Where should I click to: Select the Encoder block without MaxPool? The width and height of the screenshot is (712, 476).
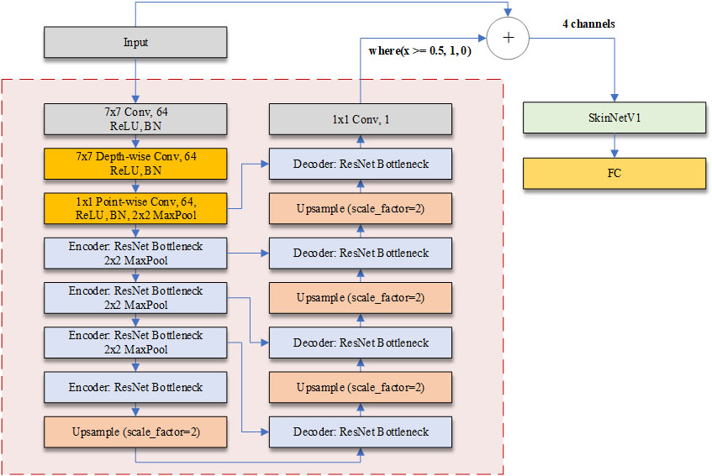tap(134, 387)
